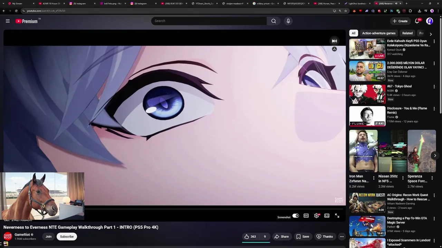Open options for Flume Remix video

point(434,109)
